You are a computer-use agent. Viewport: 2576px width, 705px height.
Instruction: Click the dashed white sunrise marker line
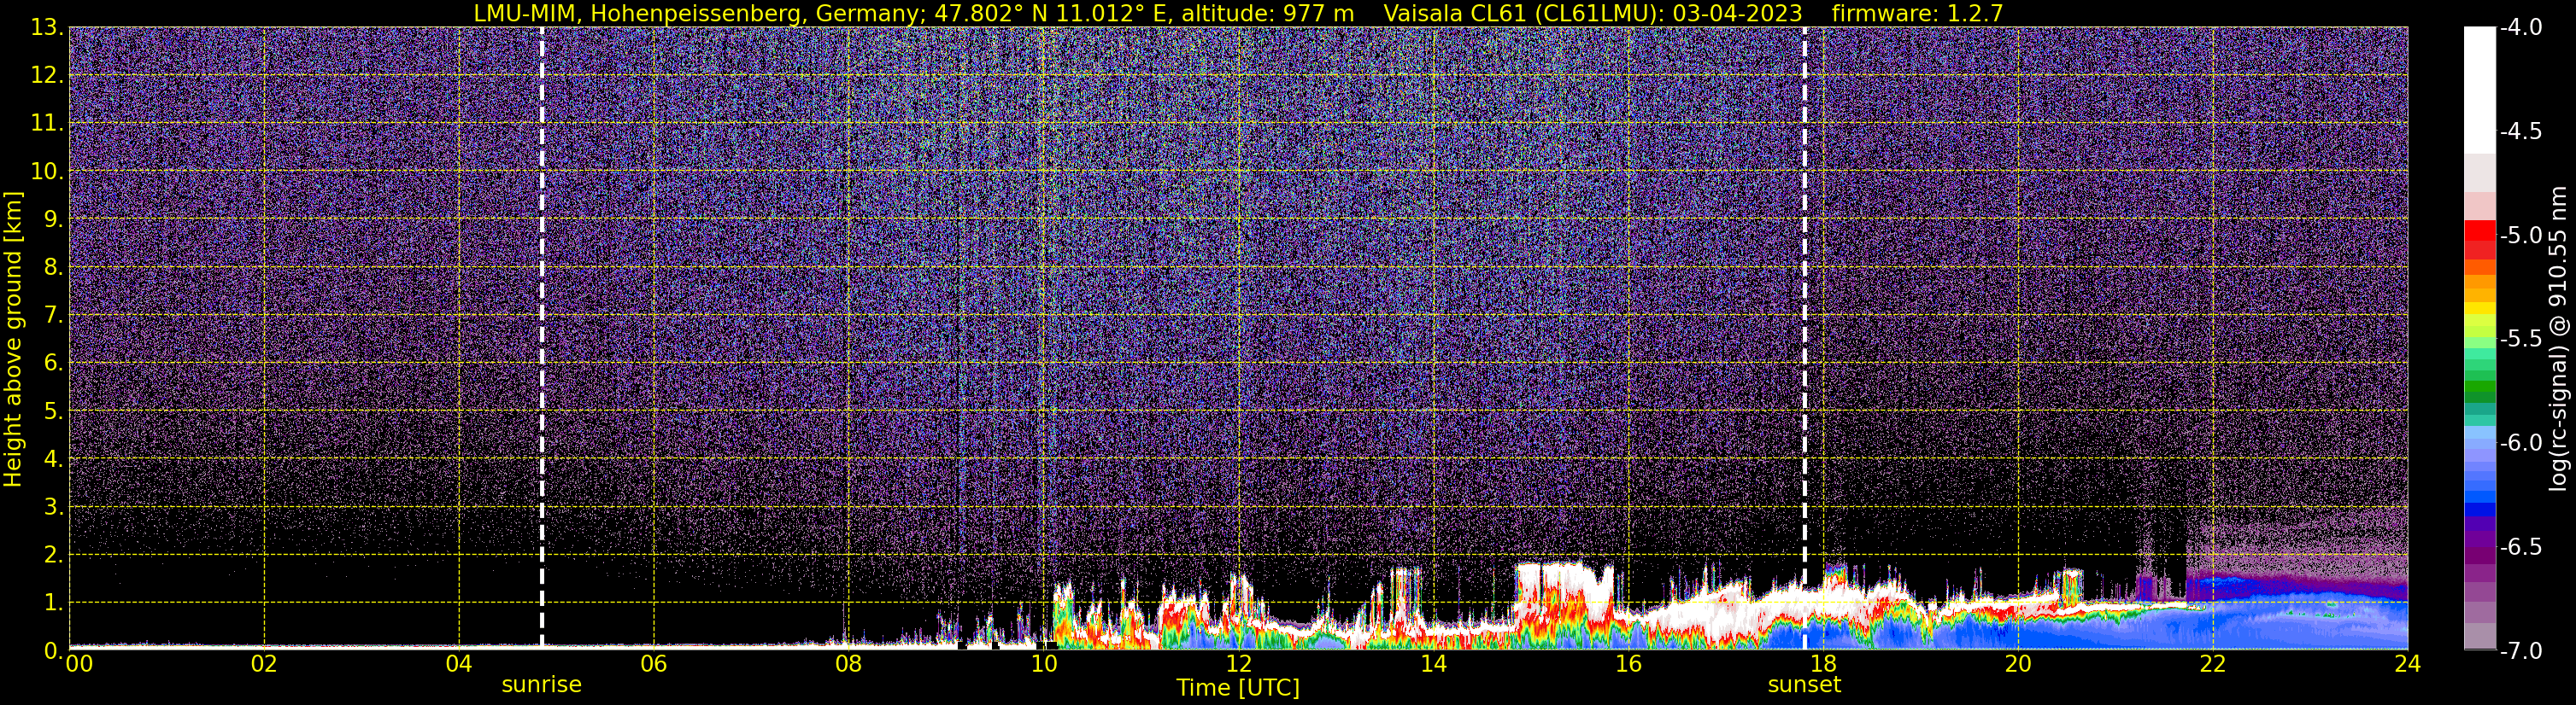click(x=541, y=337)
